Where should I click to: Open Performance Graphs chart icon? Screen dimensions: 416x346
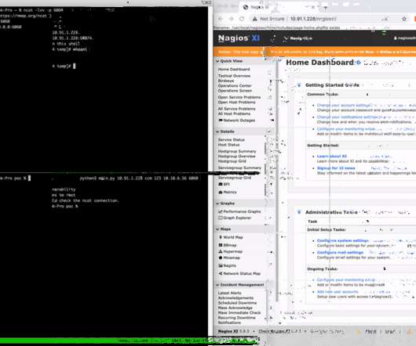tap(221, 211)
